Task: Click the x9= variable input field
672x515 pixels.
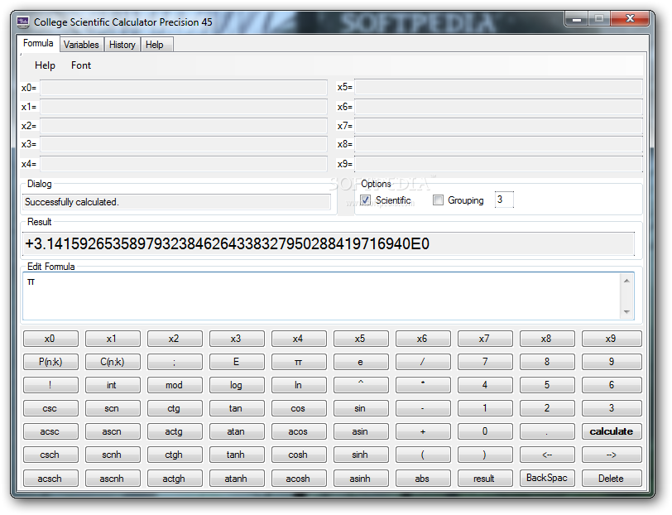Action: pyautogui.click(x=498, y=164)
